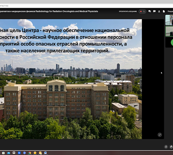Open Microsoft Store from the taskbar
173x155 pixels.
point(3,153)
